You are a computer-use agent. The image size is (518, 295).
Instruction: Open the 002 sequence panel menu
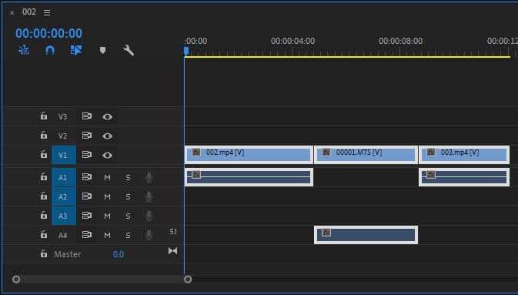47,12
